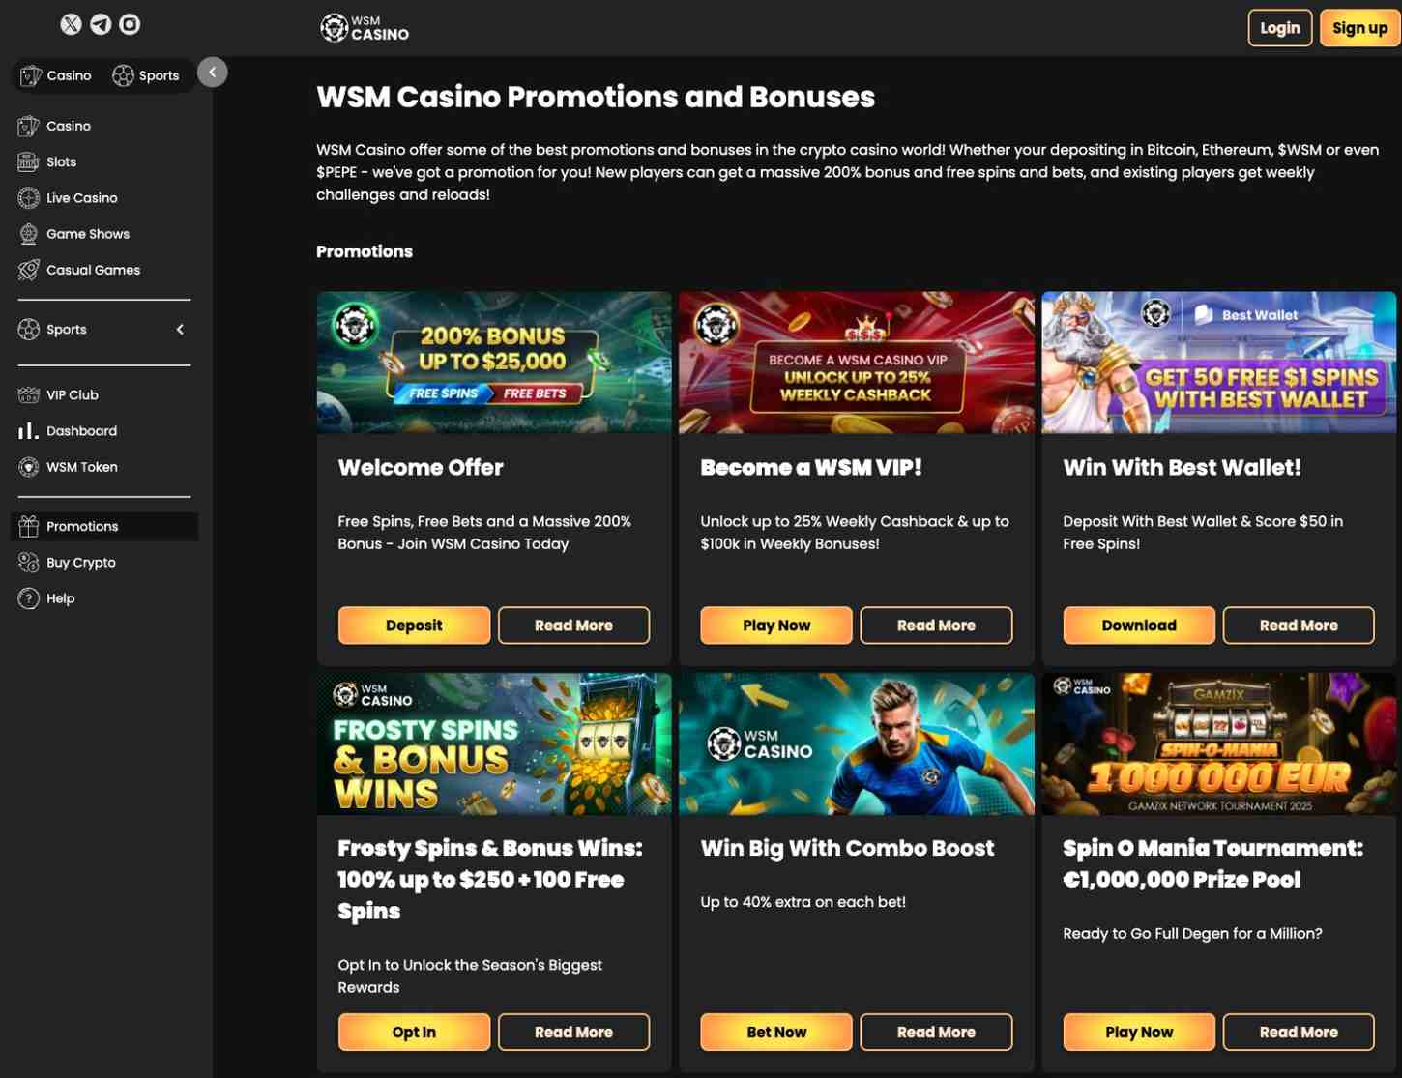The image size is (1402, 1078).
Task: Open the Instagram social icon
Action: point(130,24)
